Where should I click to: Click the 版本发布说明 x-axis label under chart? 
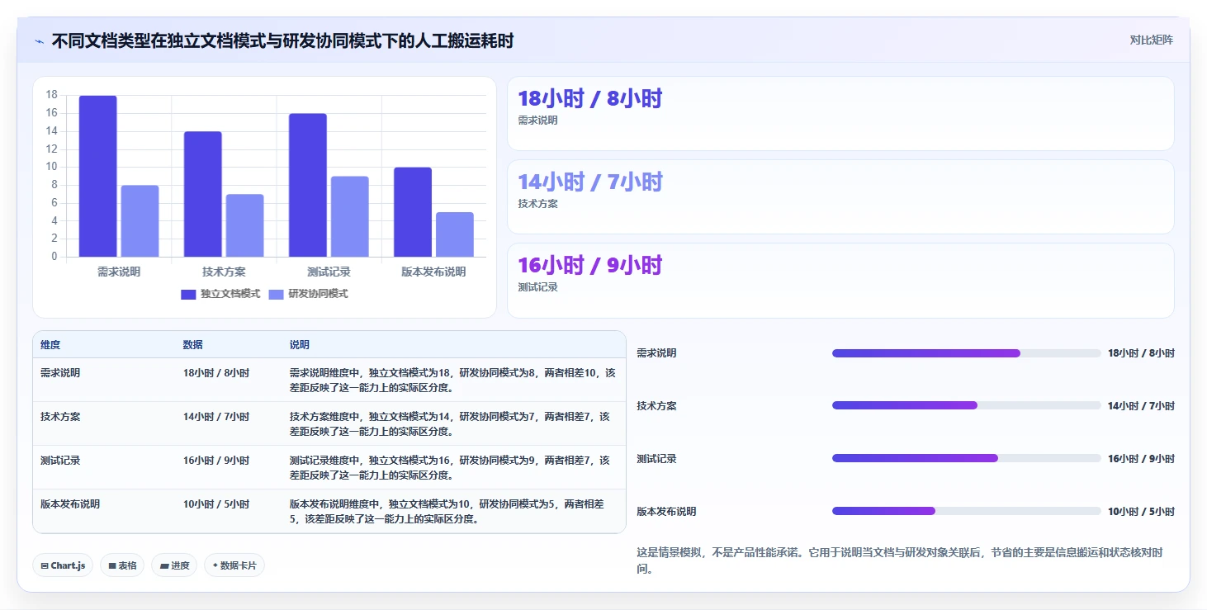point(433,272)
